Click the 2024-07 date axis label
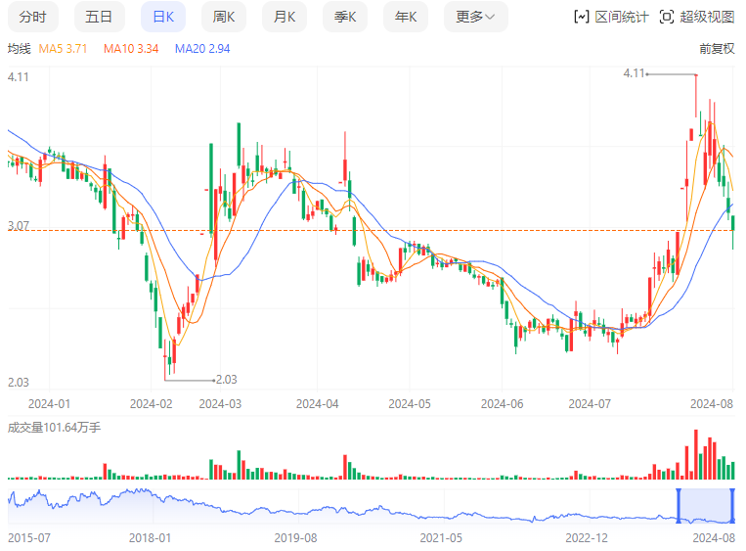The width and height of the screenshot is (746, 551). click(x=590, y=404)
